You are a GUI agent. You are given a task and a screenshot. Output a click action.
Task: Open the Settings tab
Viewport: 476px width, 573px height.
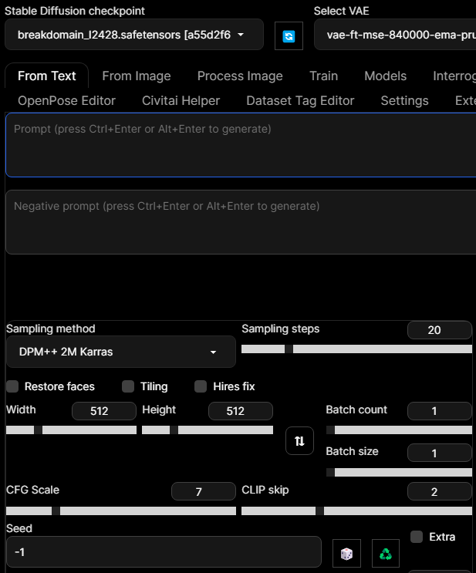[404, 100]
